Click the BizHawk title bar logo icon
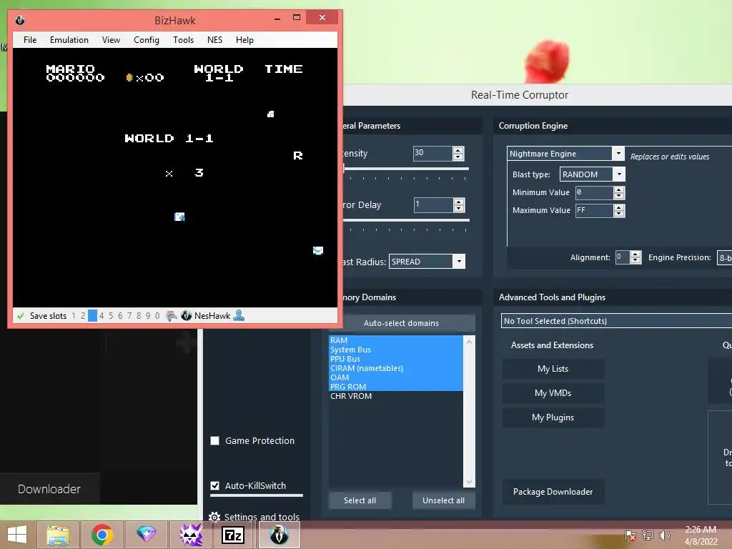The width and height of the screenshot is (732, 549). (x=19, y=20)
